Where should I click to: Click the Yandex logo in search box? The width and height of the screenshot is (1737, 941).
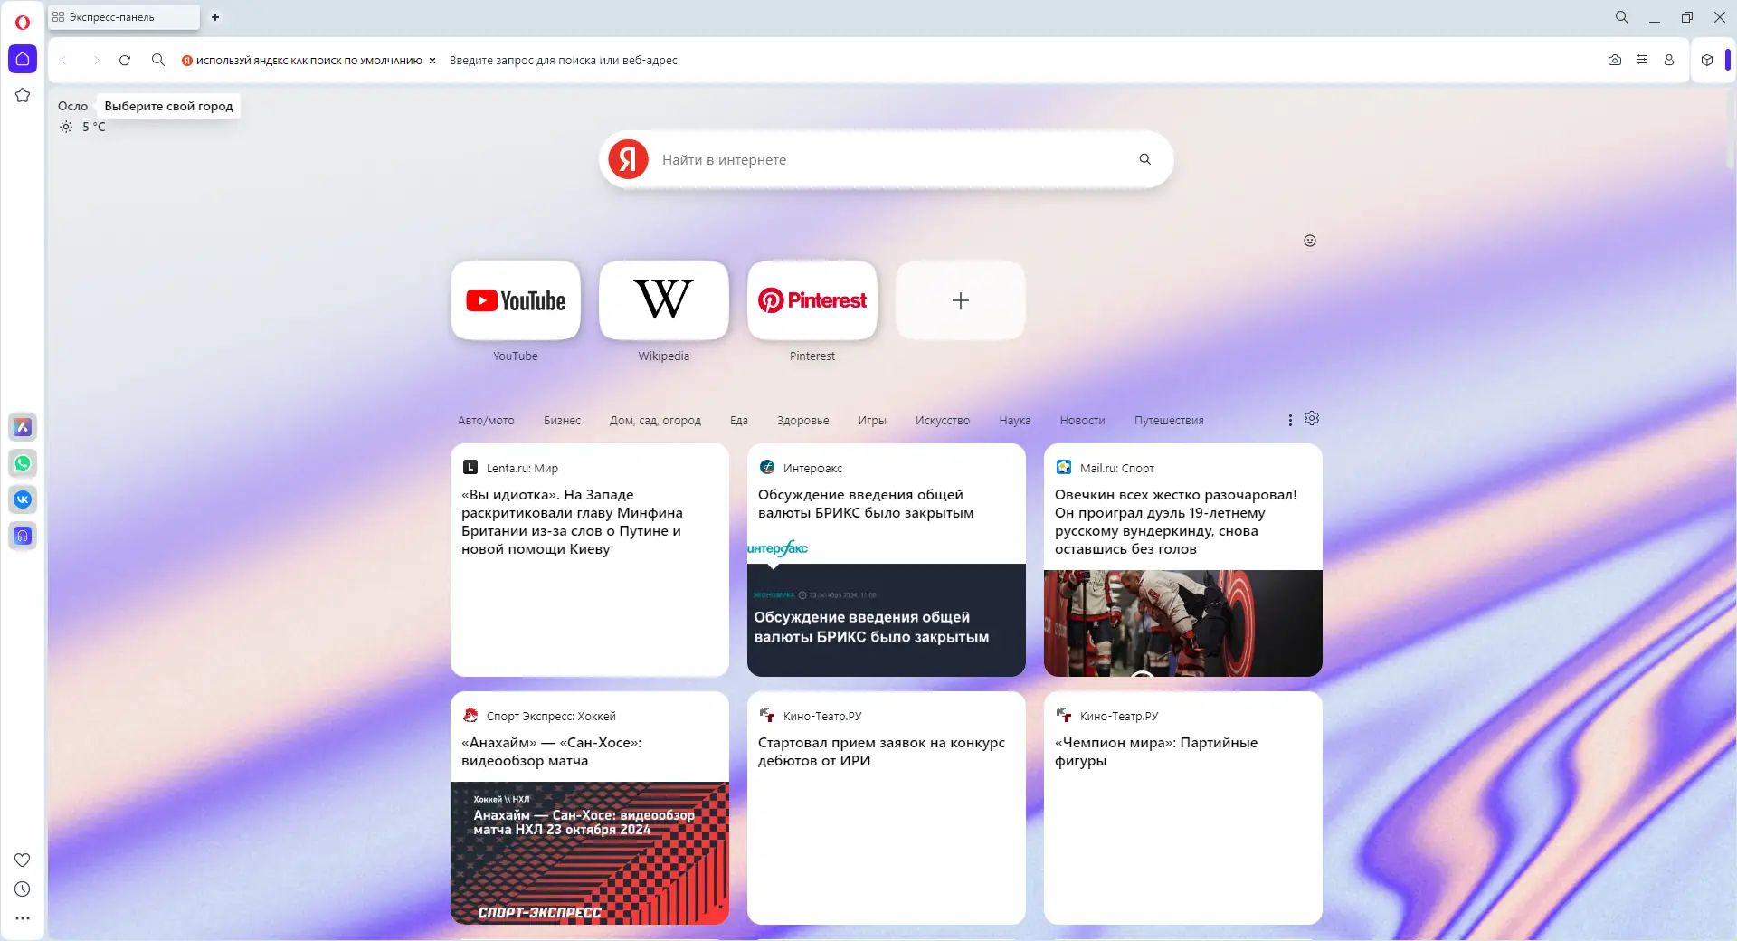pos(629,159)
